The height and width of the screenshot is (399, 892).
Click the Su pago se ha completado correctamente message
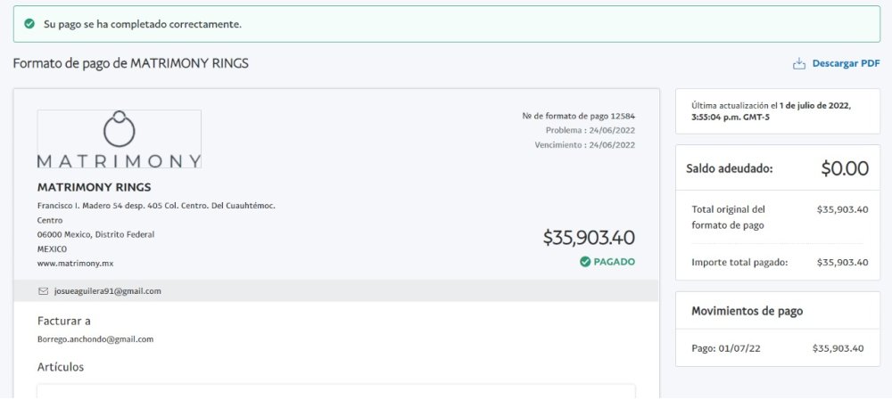tap(143, 24)
